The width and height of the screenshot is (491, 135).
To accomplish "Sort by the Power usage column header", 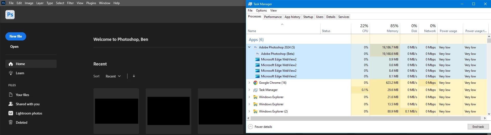I will pyautogui.click(x=450, y=28).
